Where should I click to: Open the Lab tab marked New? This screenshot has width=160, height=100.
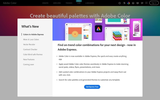click(79, 3)
